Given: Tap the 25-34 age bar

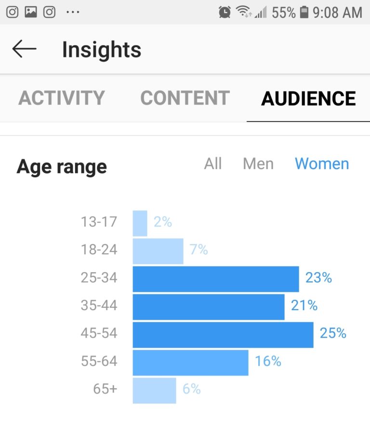Looking at the screenshot, I should pos(215,279).
